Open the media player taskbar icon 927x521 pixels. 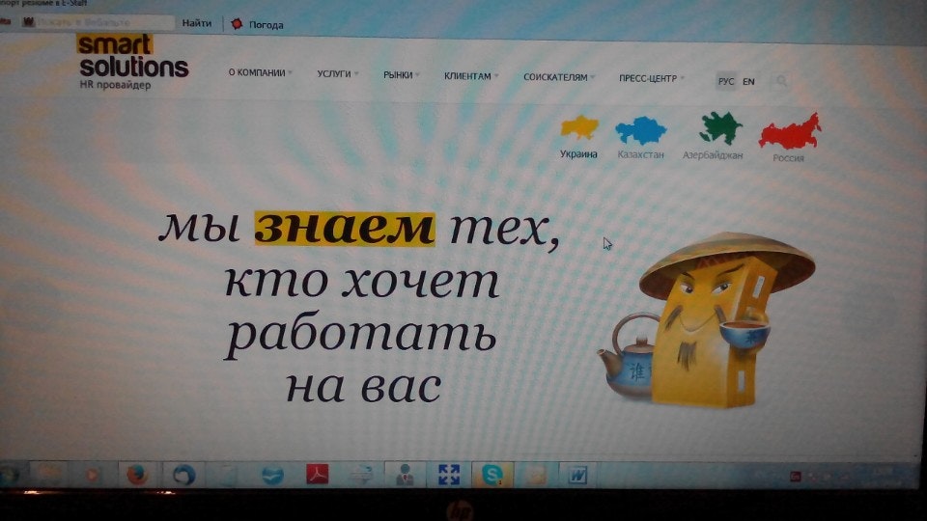point(91,475)
